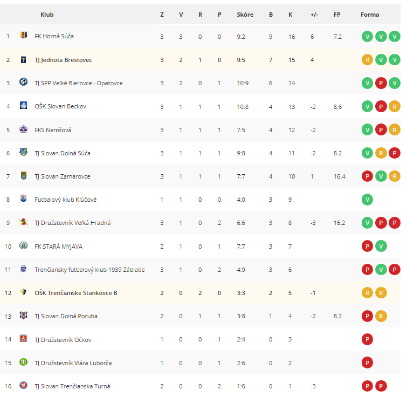Click the FKS Nemšová purple club crest
Screen dimensions: 407x397
(23, 129)
